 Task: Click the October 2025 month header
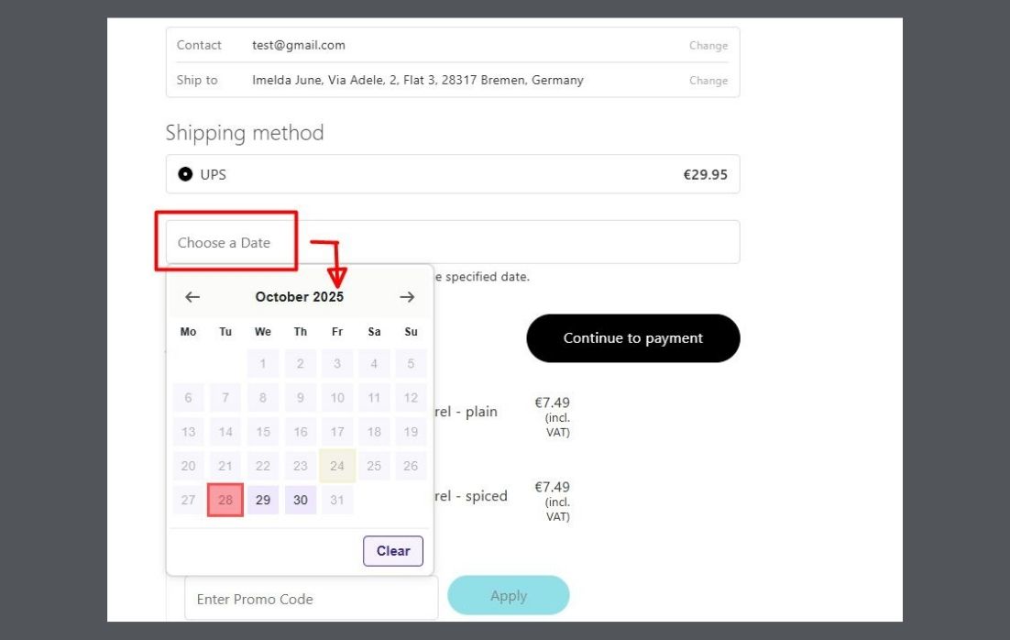click(300, 297)
